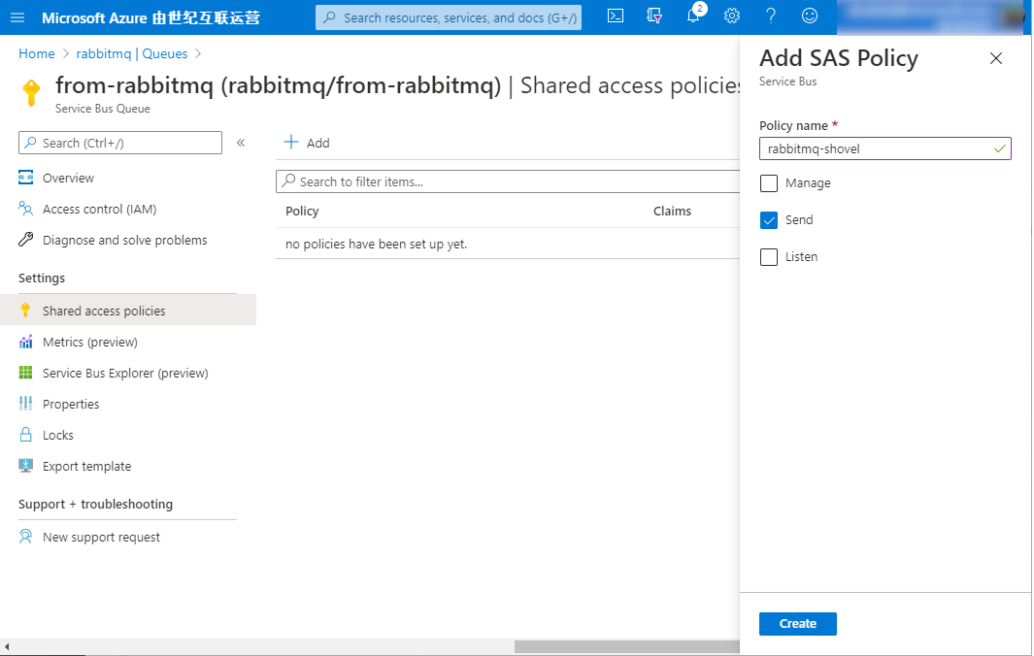Click the Add policy button

coord(307,143)
